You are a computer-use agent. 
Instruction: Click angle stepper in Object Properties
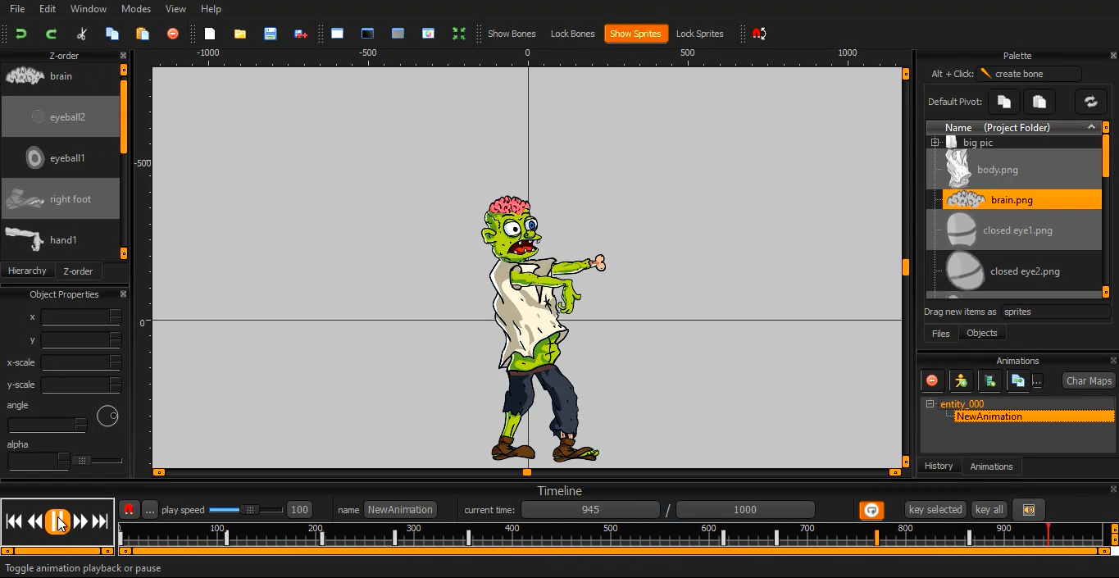(x=81, y=425)
